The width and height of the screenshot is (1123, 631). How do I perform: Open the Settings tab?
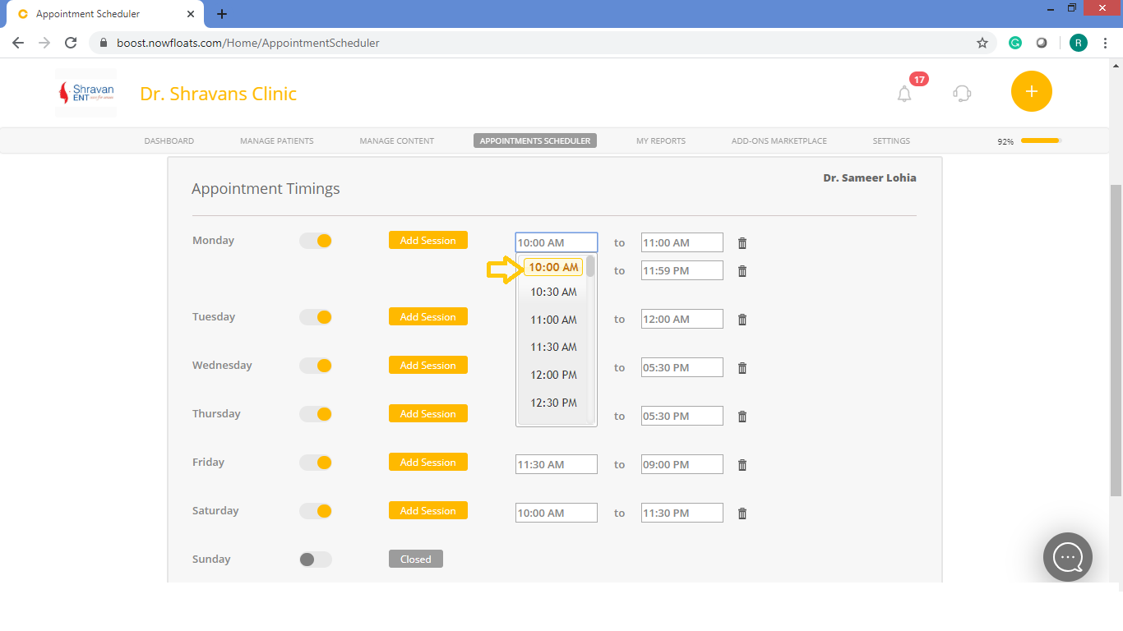coord(891,140)
